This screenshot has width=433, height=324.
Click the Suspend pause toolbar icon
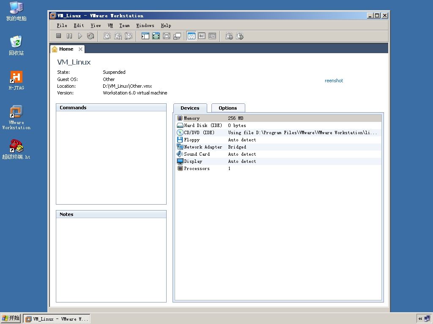pyautogui.click(x=69, y=36)
